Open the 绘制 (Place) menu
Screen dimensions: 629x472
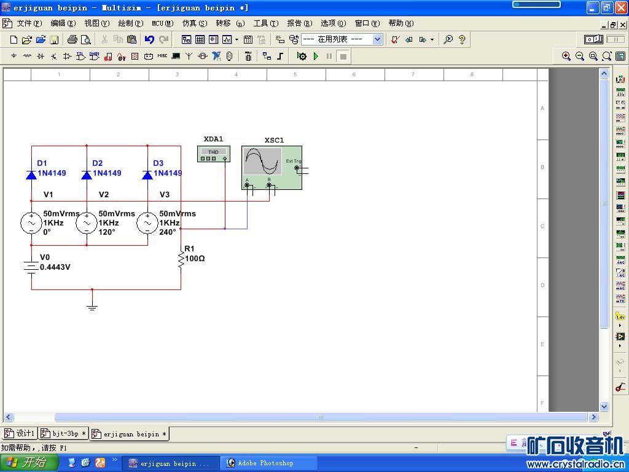pyautogui.click(x=130, y=23)
